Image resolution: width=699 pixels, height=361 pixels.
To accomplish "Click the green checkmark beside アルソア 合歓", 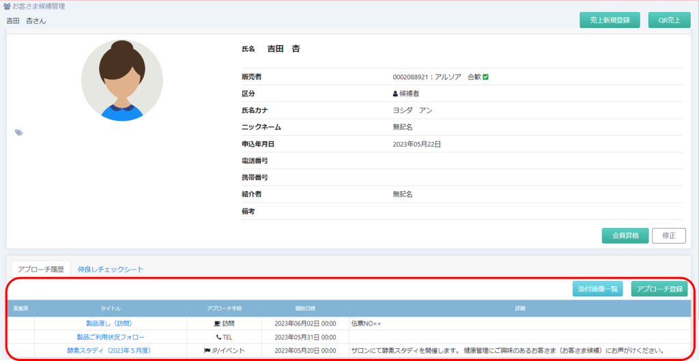I will coord(485,77).
